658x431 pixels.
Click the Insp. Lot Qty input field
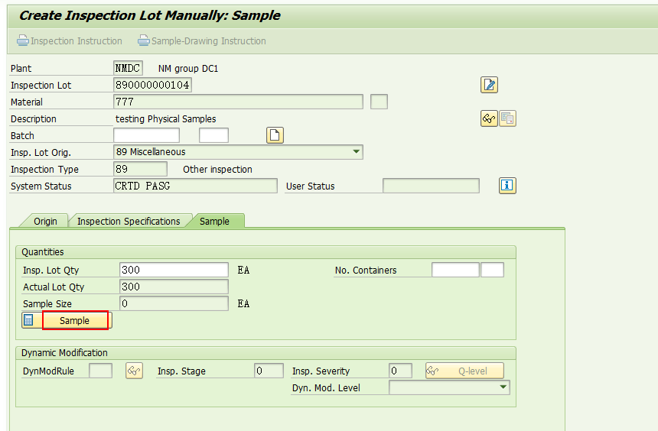[174, 270]
